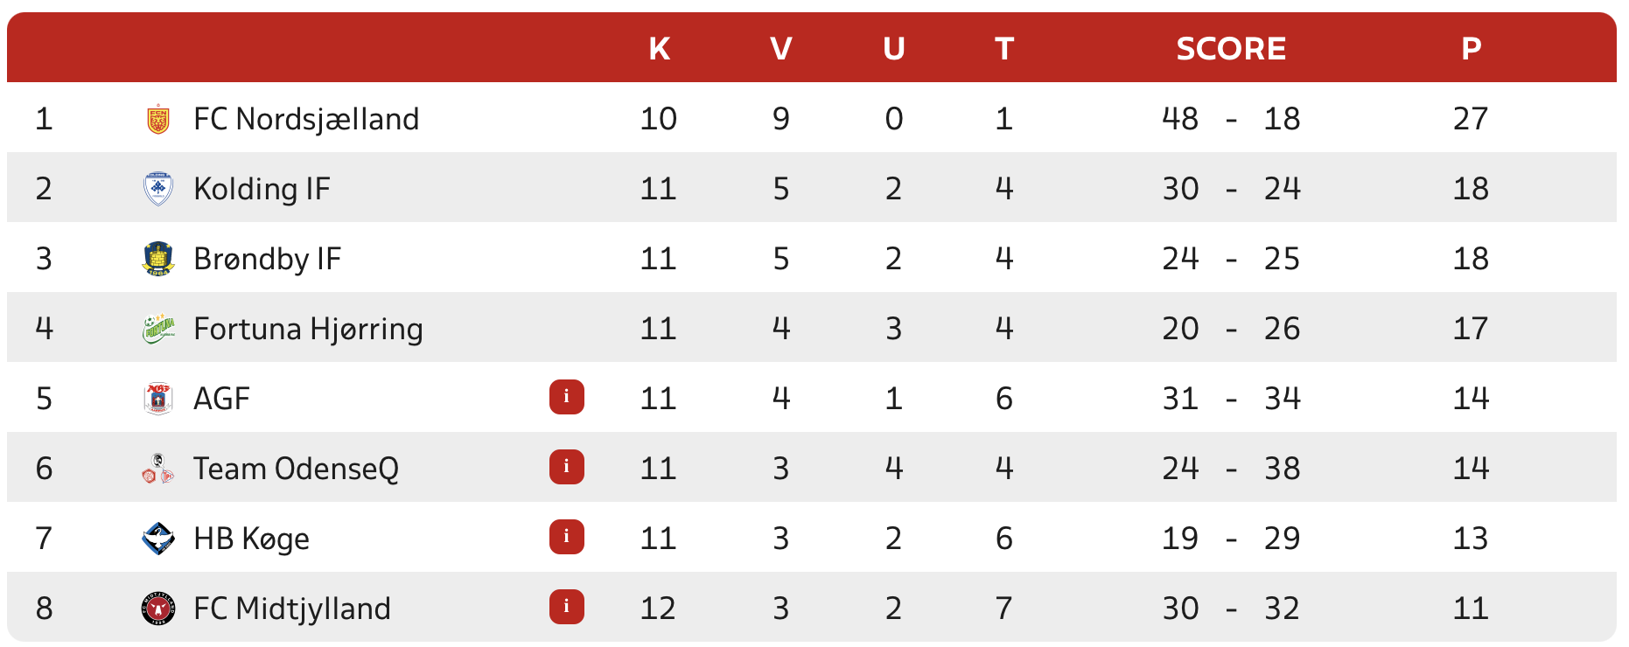1629x647 pixels.
Task: Show info for Team OdenseQ
Action: [567, 467]
